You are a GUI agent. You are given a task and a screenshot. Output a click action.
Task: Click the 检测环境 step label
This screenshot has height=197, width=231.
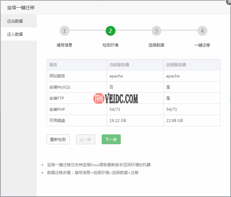(111, 45)
